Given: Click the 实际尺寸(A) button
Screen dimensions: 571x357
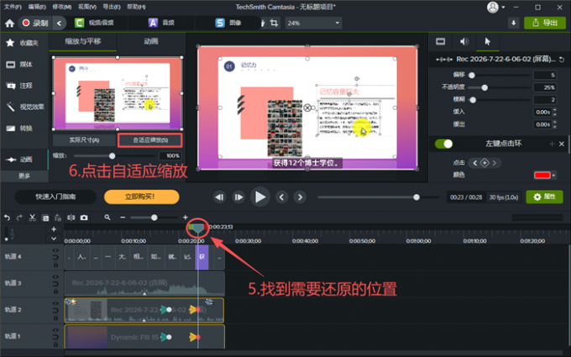Looking at the screenshot, I should point(84,140).
